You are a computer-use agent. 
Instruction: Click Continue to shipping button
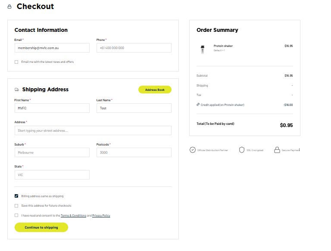pos(41,227)
